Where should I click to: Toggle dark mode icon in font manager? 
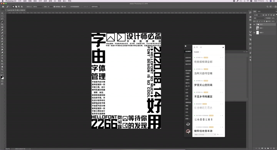(x=223, y=47)
